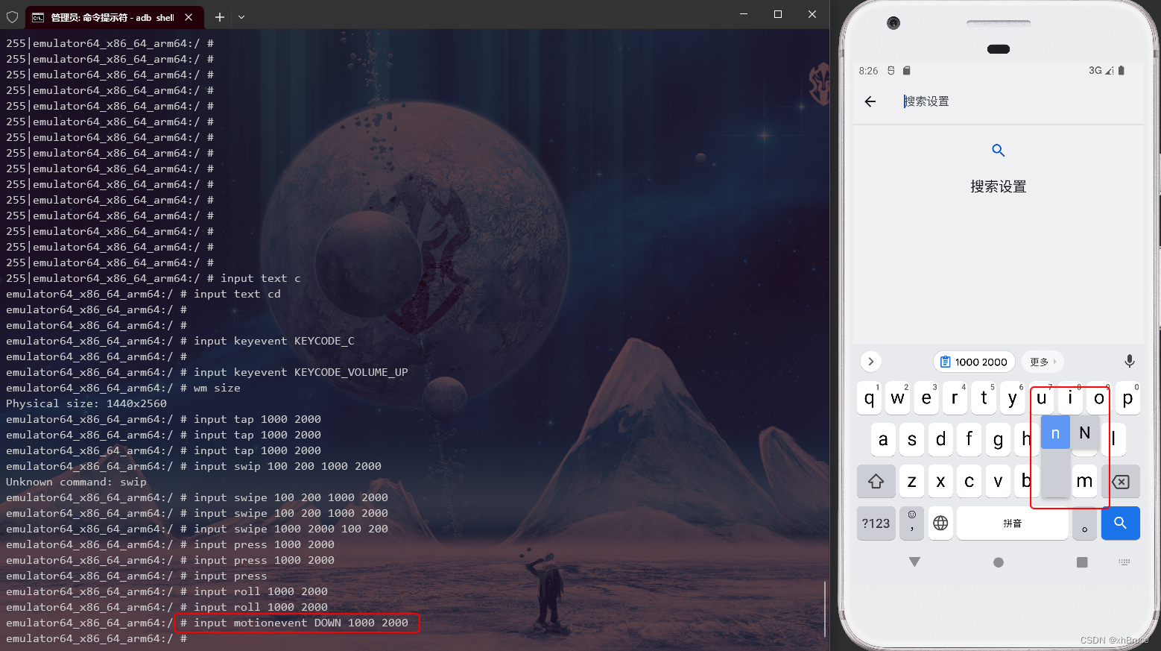
Task: Tap the q key
Action: [x=869, y=398]
